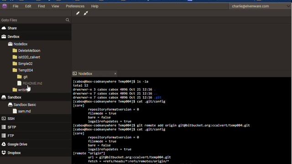292x164 pixels.
Task: Click the Share cloud icon
Action: click(x=4, y=28)
